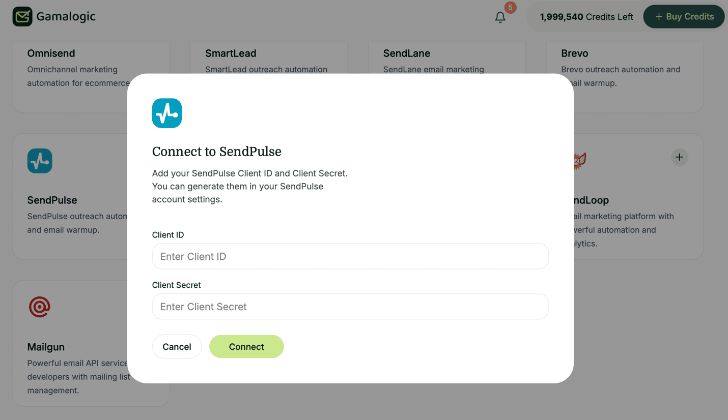Click the Mailgun at-sign icon

pos(40,307)
